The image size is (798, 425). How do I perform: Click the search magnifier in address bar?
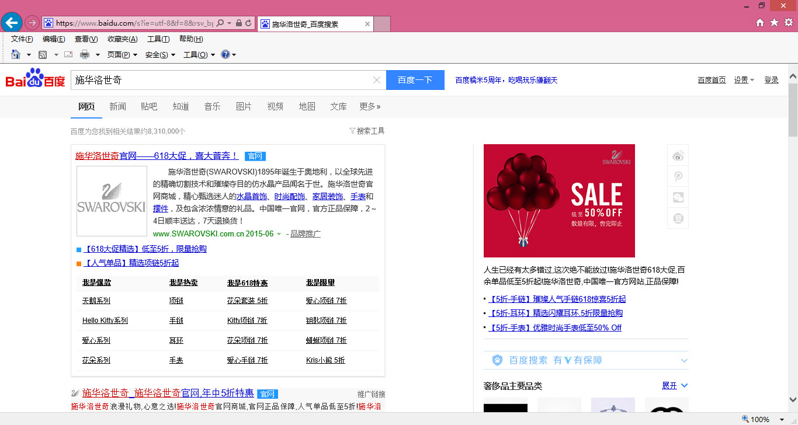click(220, 23)
